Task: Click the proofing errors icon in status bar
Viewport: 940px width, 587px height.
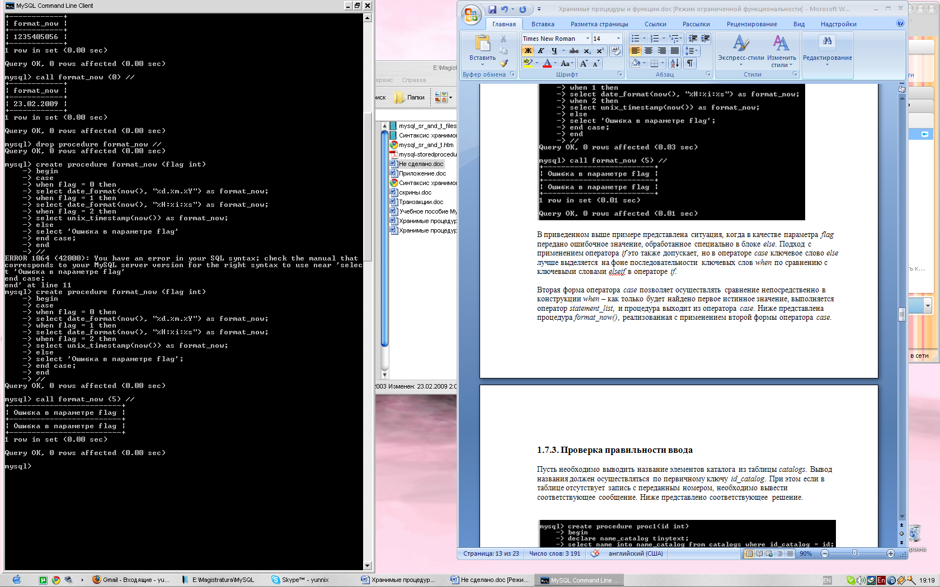Action: pos(595,553)
